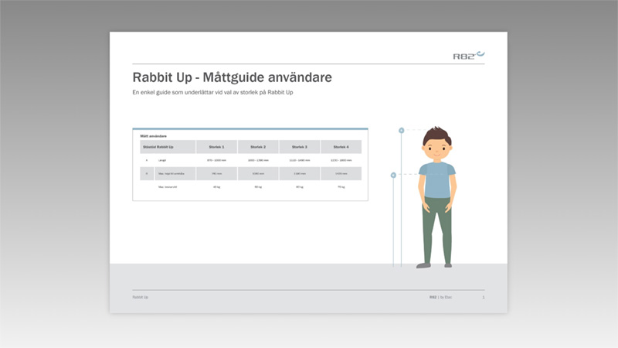Image resolution: width=618 pixels, height=348 pixels.
Task: Click the brukarvikt value under Storlek 4
Action: pyautogui.click(x=341, y=187)
